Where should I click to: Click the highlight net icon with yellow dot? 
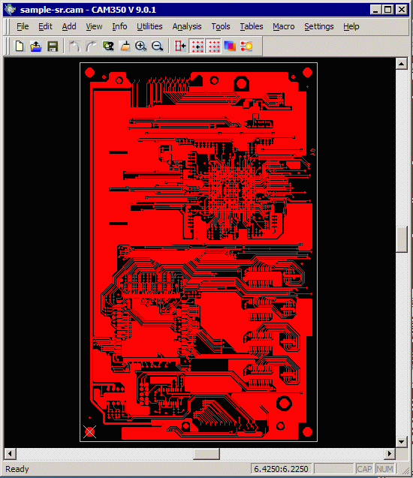[246, 47]
